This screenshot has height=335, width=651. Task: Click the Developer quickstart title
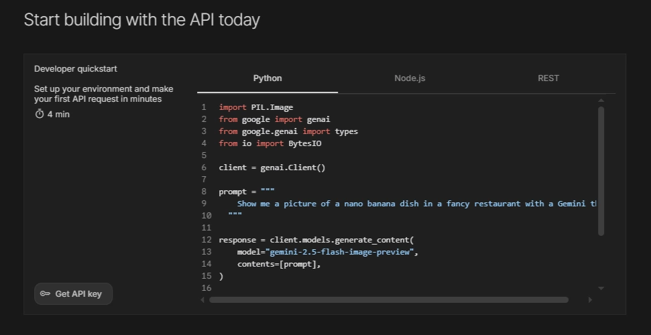pyautogui.click(x=76, y=69)
